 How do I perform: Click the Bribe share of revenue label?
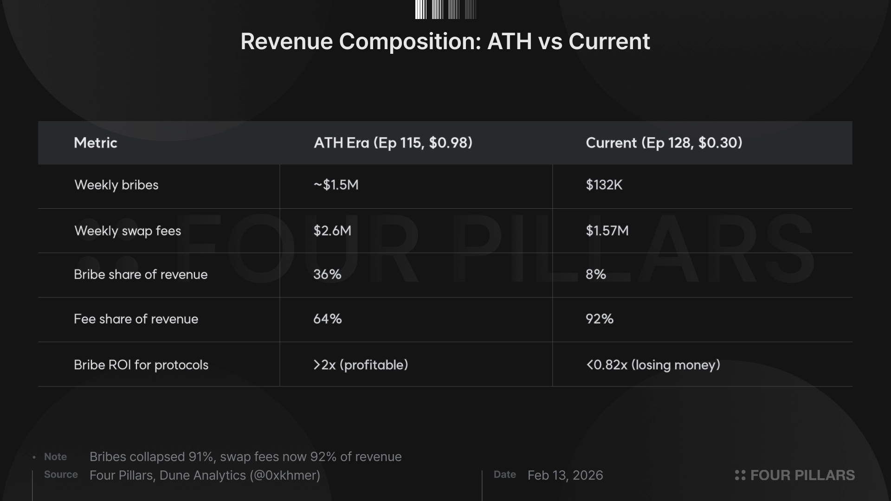point(141,275)
